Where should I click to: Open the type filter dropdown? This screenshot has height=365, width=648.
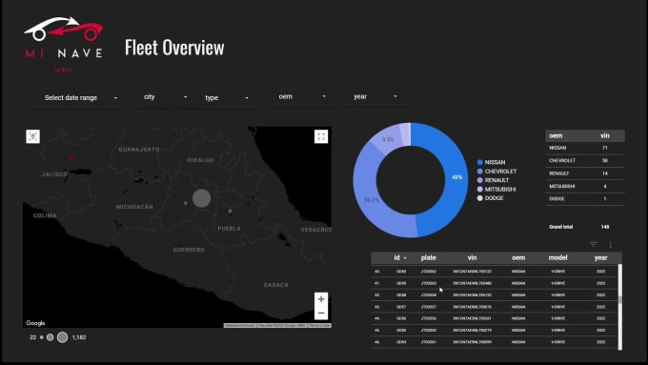[227, 97]
